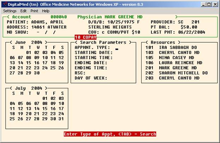Click the DigitalMed title bar app icon

tap(4, 4)
